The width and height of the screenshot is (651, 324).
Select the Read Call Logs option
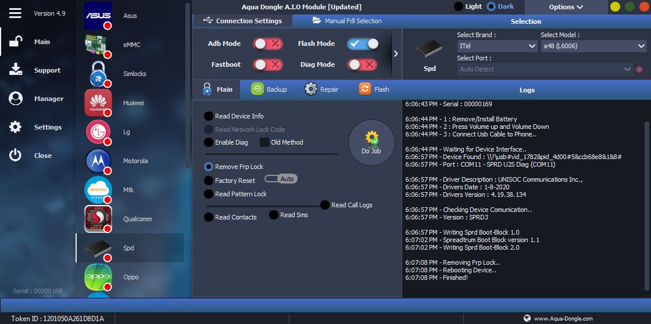tap(325, 205)
